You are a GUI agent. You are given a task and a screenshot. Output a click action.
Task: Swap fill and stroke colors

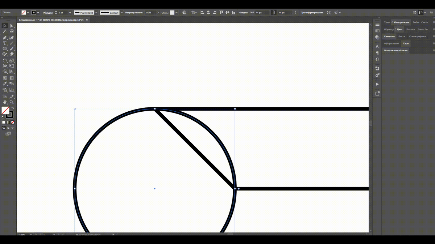(12, 108)
